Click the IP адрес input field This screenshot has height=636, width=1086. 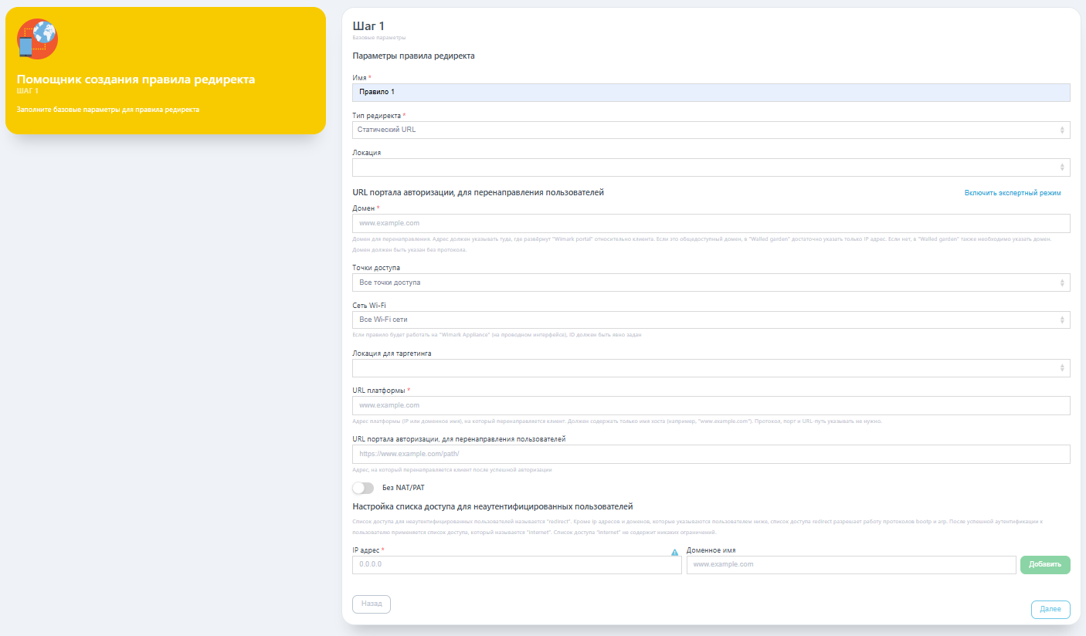(517, 565)
